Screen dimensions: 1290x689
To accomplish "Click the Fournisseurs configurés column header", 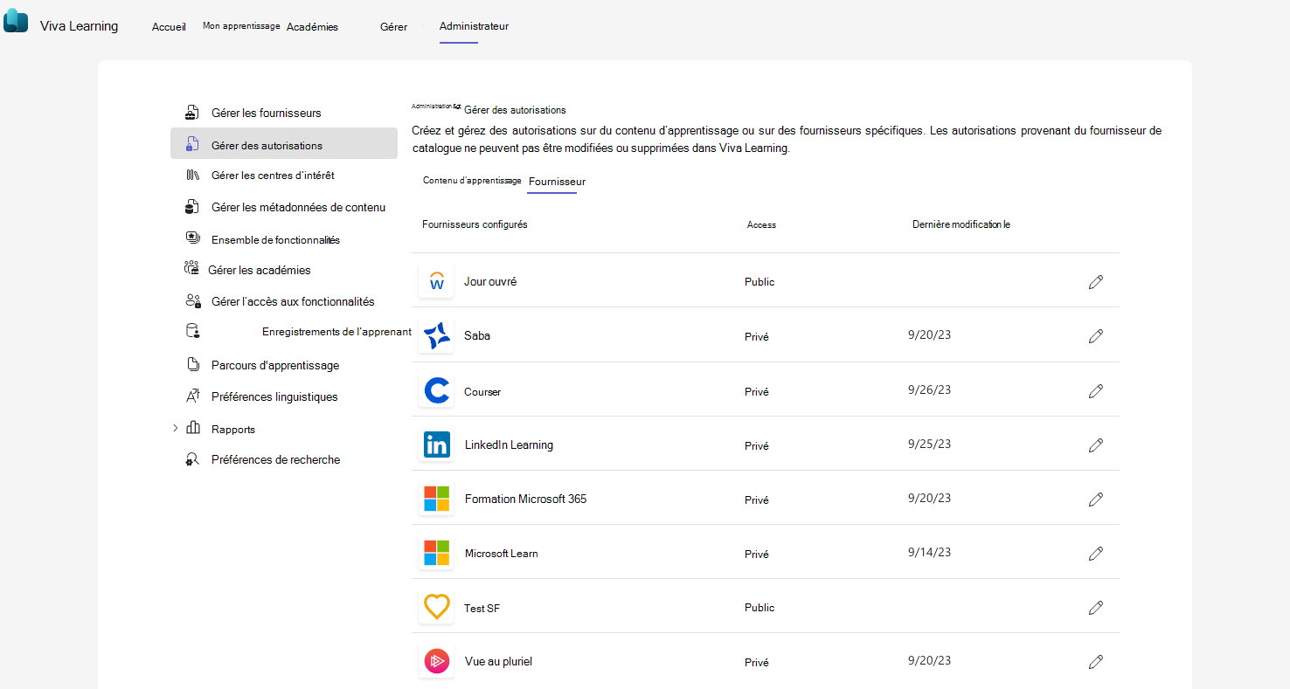I will 475,224.
